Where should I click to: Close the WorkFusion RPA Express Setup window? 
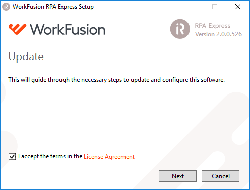coord(238,7)
